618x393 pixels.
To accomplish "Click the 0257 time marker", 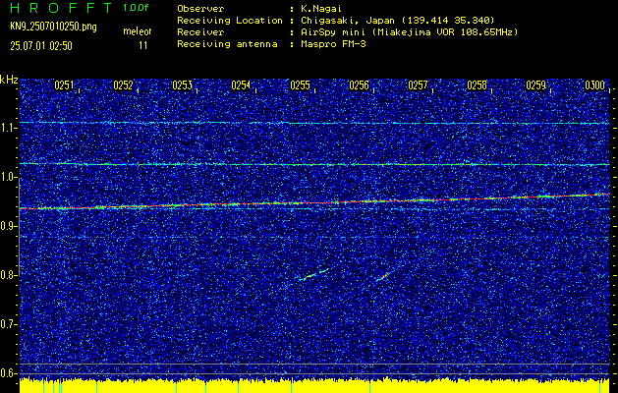I will [418, 85].
